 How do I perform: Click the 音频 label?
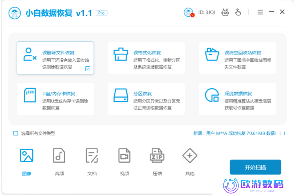pyautogui.click(x=59, y=174)
